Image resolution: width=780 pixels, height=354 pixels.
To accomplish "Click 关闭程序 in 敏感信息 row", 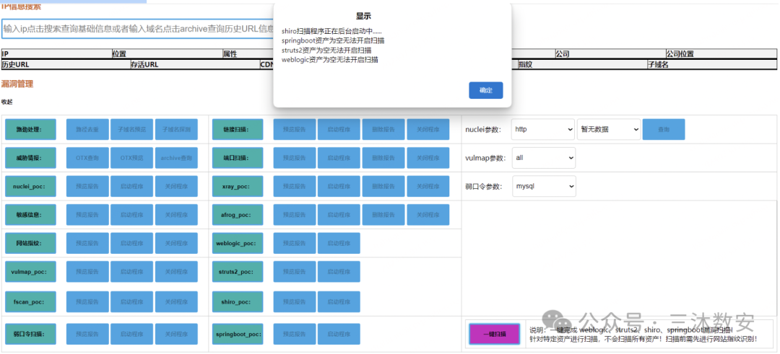I will tap(176, 215).
